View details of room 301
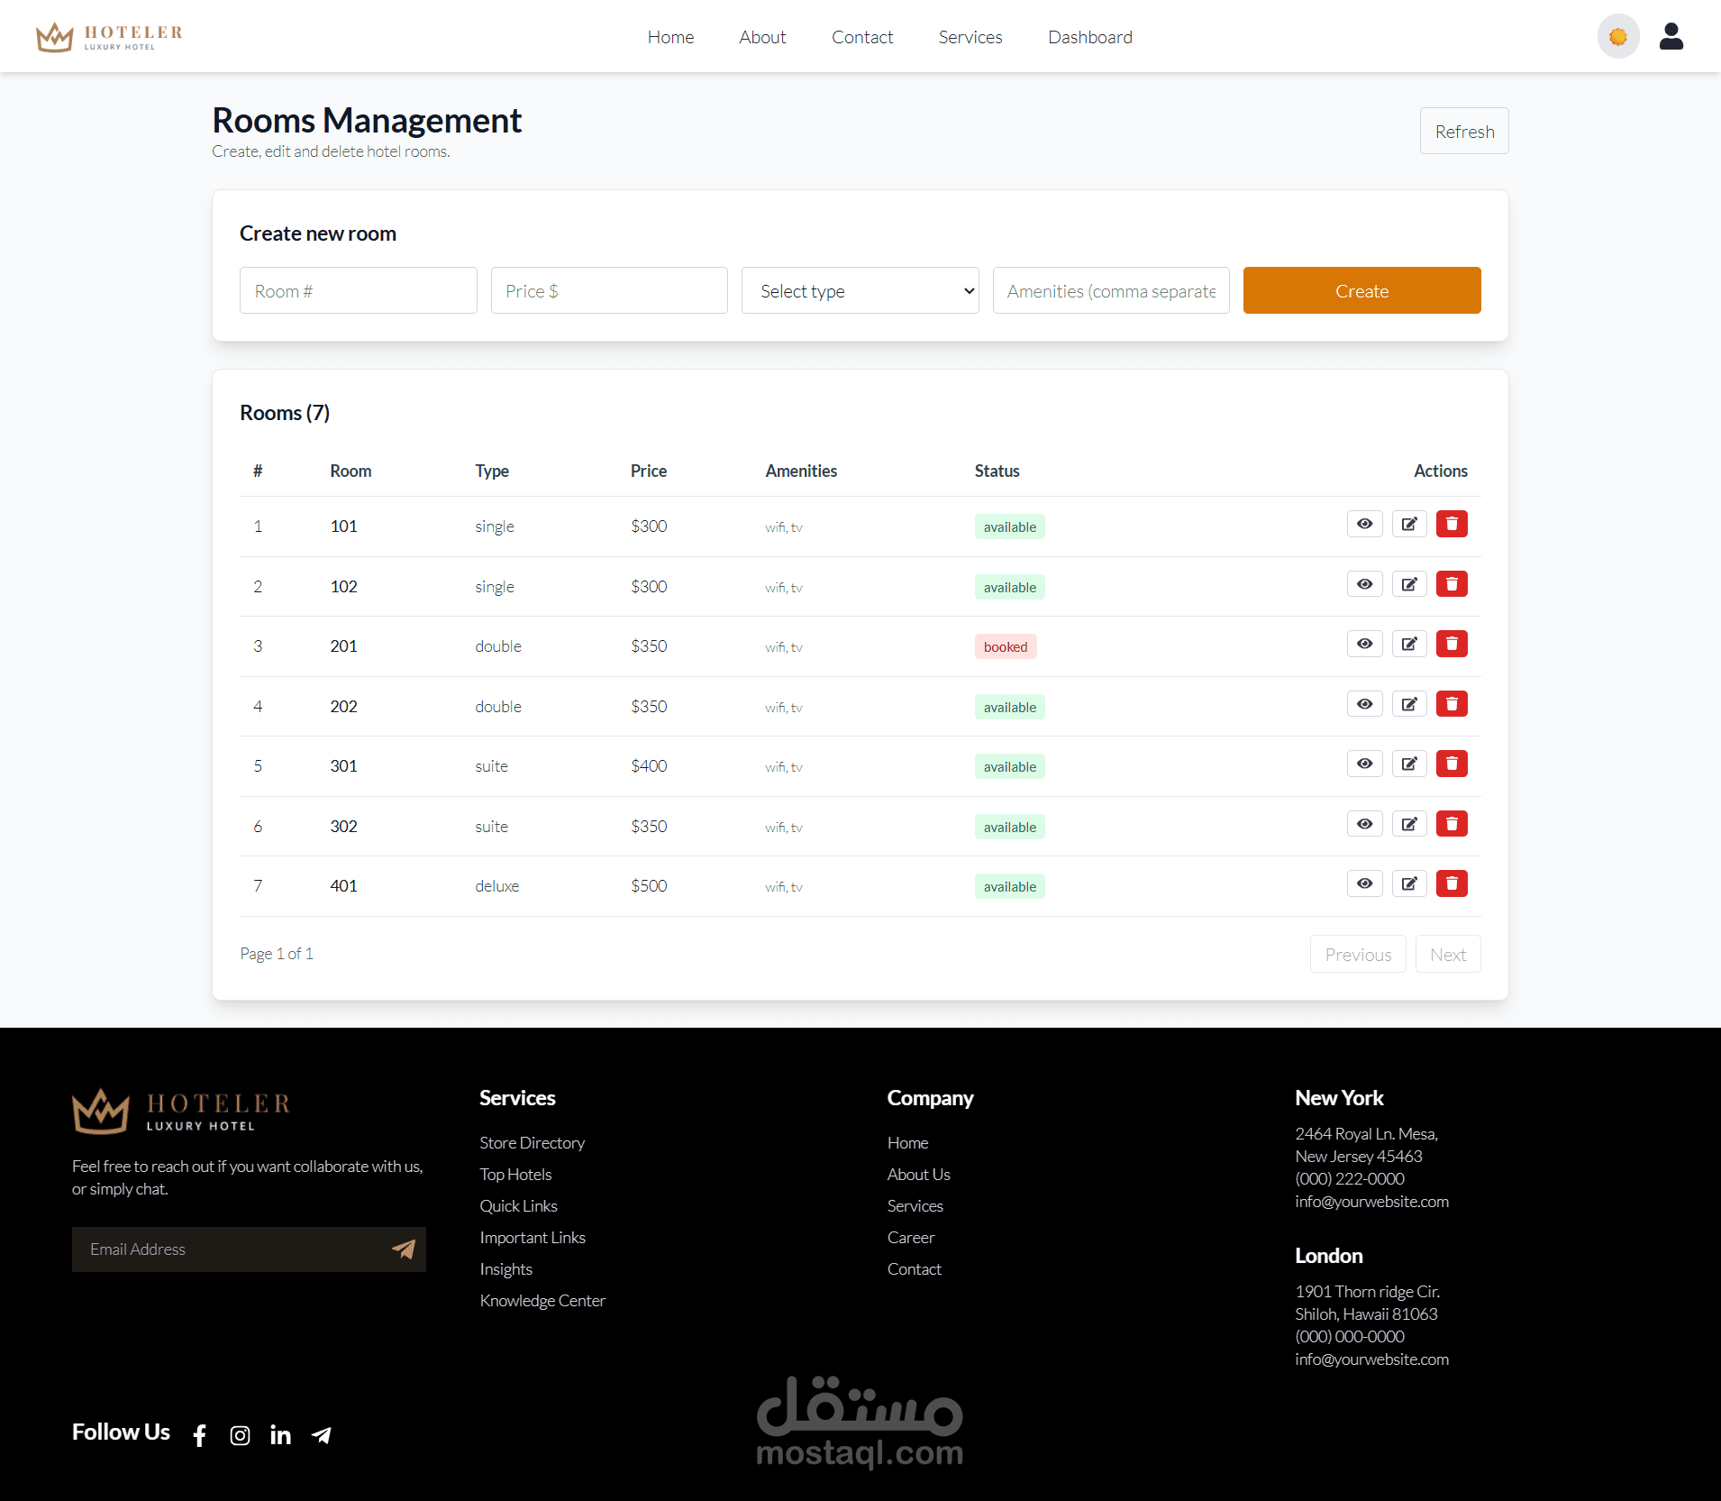The height and width of the screenshot is (1501, 1721). (x=1364, y=764)
